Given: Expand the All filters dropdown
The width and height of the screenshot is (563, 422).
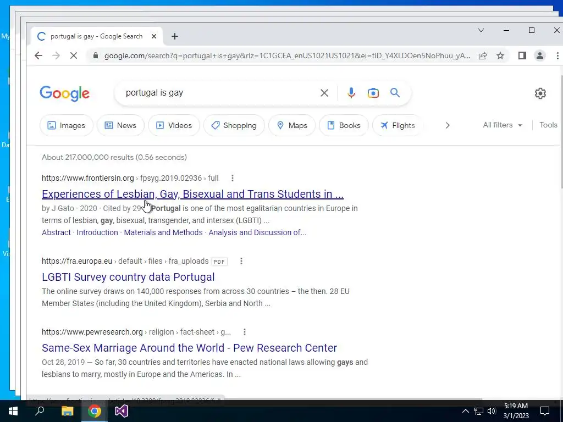Looking at the screenshot, I should pyautogui.click(x=503, y=125).
